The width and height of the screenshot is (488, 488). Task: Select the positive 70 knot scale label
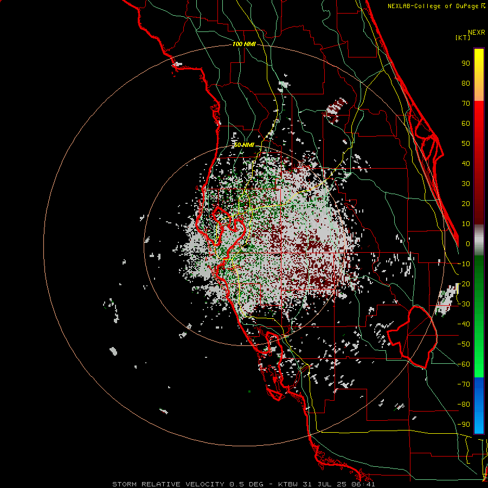[x=466, y=104]
